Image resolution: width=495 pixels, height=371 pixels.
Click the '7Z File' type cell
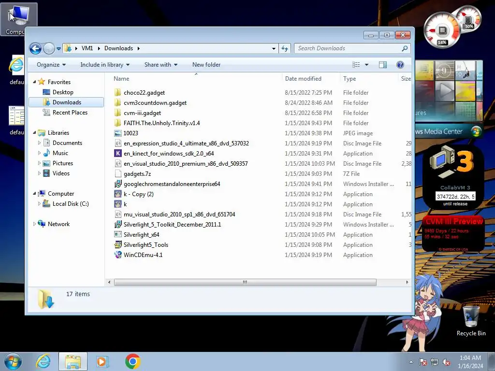(351, 173)
